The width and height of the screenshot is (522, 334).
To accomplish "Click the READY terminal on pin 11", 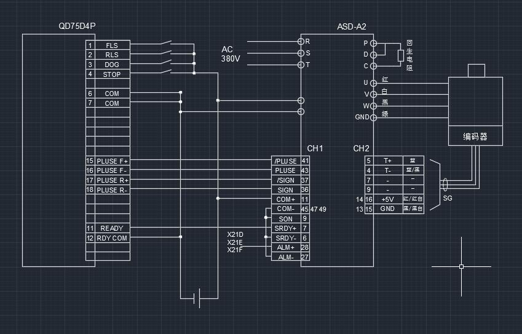I will [112, 228].
